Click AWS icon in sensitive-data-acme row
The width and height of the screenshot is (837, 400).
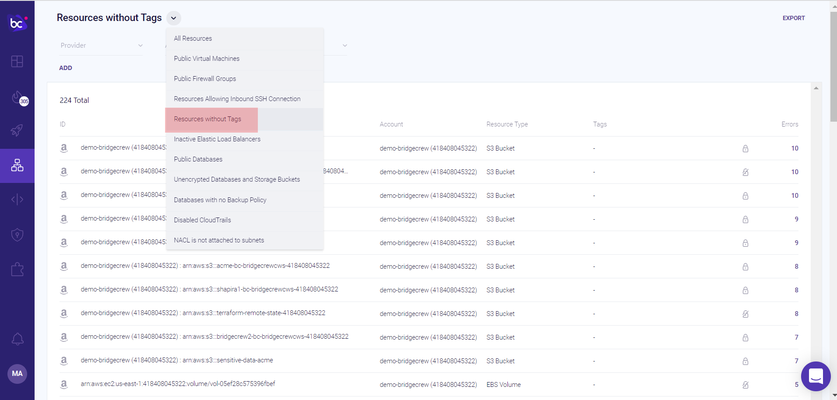click(64, 361)
